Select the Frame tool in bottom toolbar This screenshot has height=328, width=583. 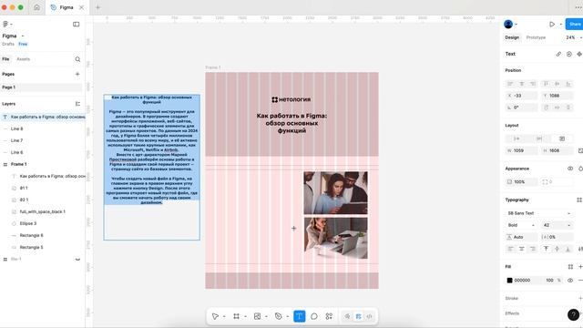coord(236,316)
